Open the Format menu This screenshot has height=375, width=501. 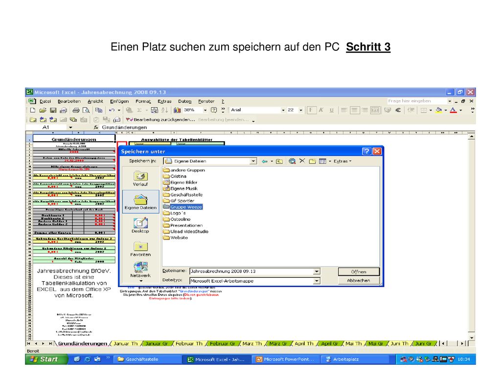(143, 101)
